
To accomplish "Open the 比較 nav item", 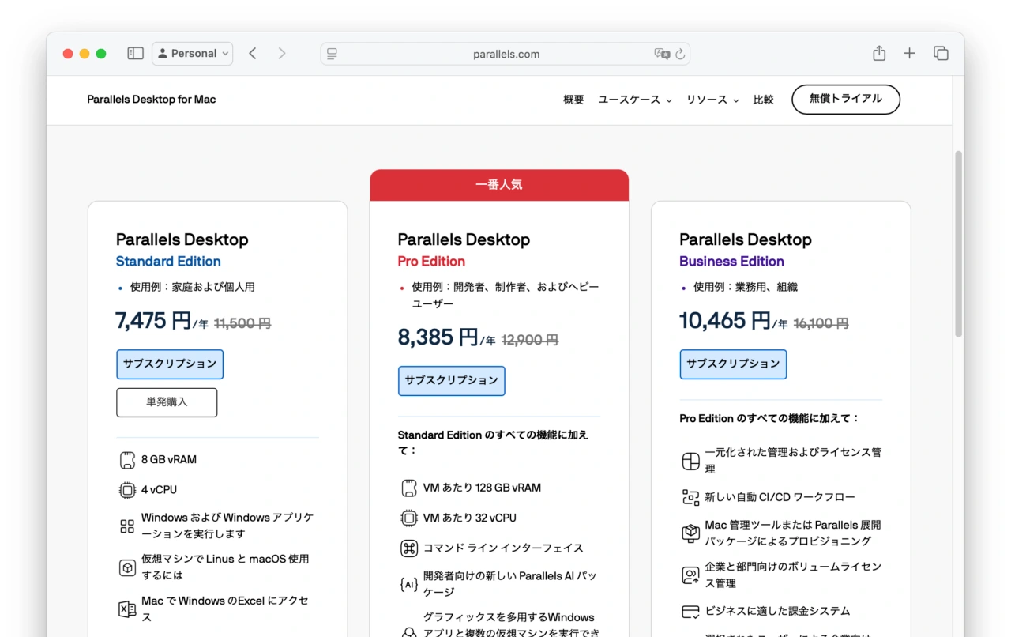I will tap(763, 100).
